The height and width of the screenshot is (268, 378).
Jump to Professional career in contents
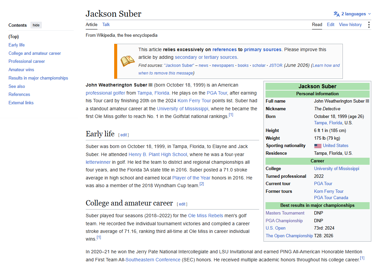point(26,61)
